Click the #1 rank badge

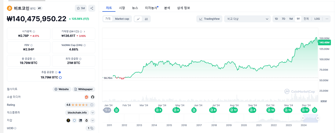click(x=40, y=8)
